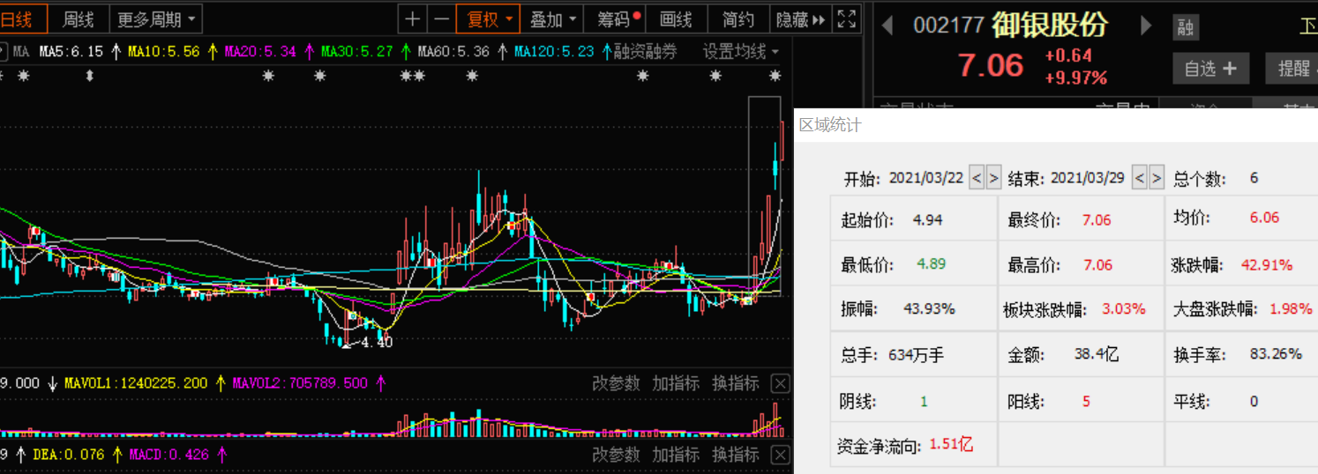Activate the 画线 drawing tool
The image size is (1318, 474).
pos(676,19)
